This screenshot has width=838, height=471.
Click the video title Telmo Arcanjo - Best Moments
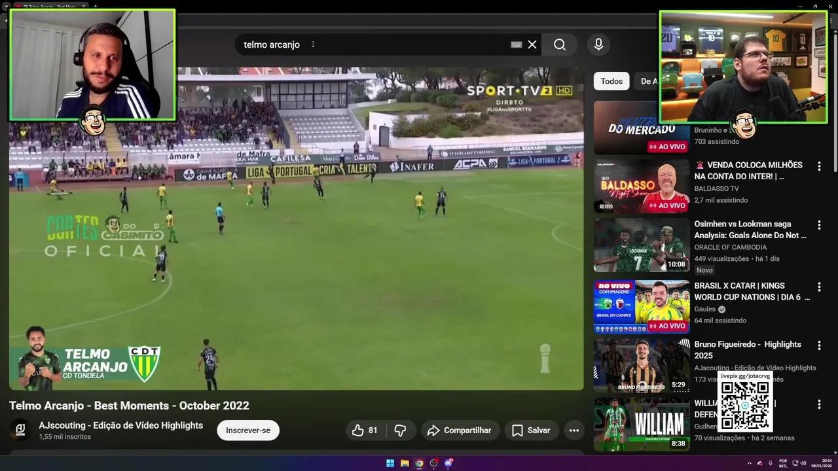pos(129,406)
